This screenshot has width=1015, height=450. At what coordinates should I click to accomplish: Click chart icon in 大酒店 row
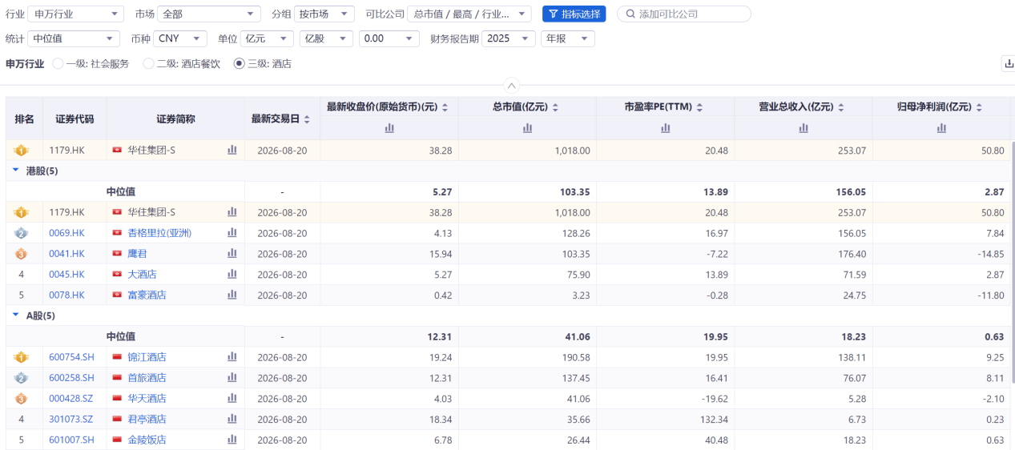coord(232,275)
